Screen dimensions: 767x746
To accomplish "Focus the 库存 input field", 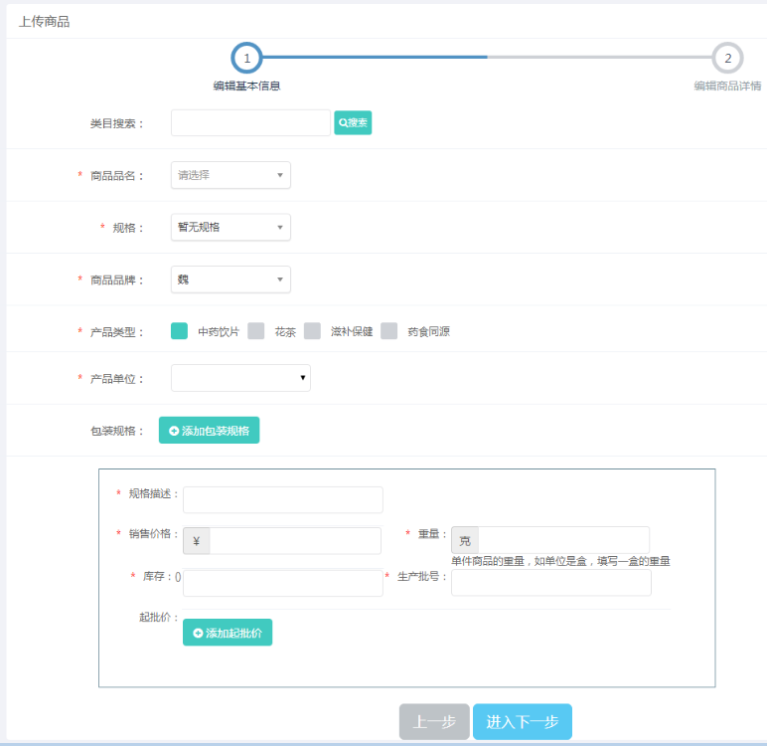I will (x=283, y=583).
